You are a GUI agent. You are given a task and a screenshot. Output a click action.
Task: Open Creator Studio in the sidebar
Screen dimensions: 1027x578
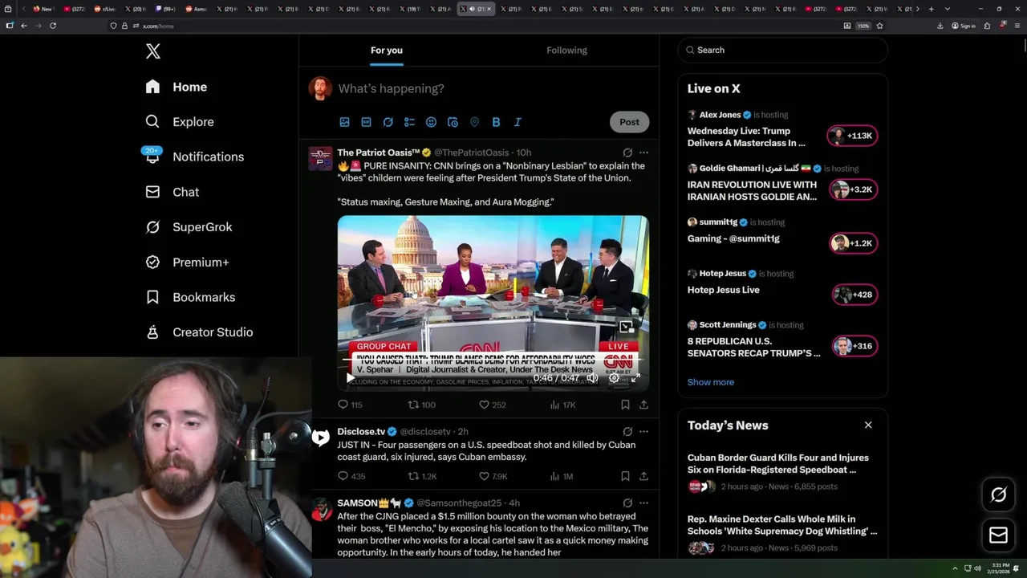coord(200,332)
